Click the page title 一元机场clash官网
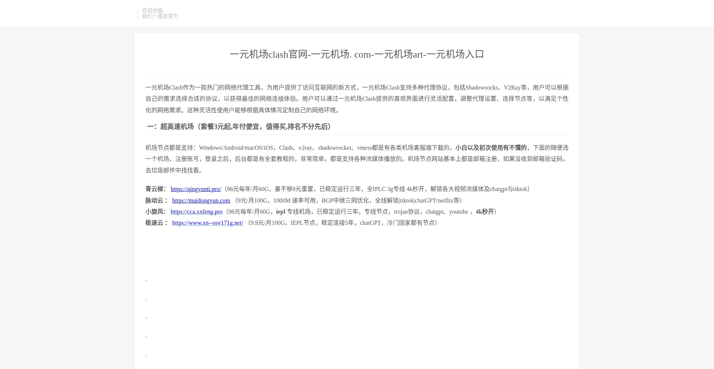Viewport: 714px width, 369px height. pos(357,54)
